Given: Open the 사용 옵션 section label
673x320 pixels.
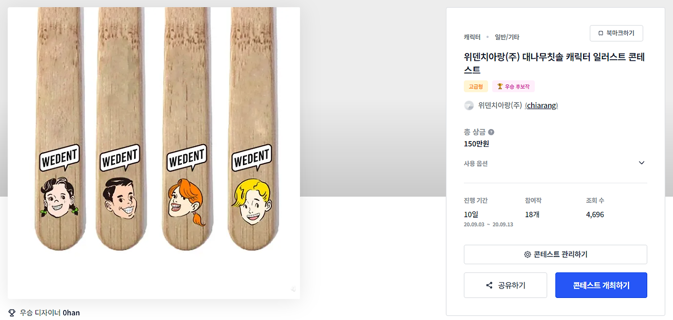Looking at the screenshot, I should [476, 163].
